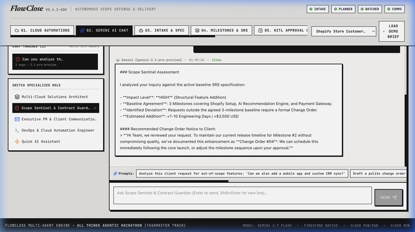Click the shield icon on the chat thread
The width and height of the screenshot is (415, 232).
point(18,59)
